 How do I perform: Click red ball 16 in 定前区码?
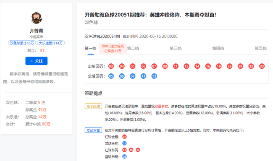tap(208, 66)
